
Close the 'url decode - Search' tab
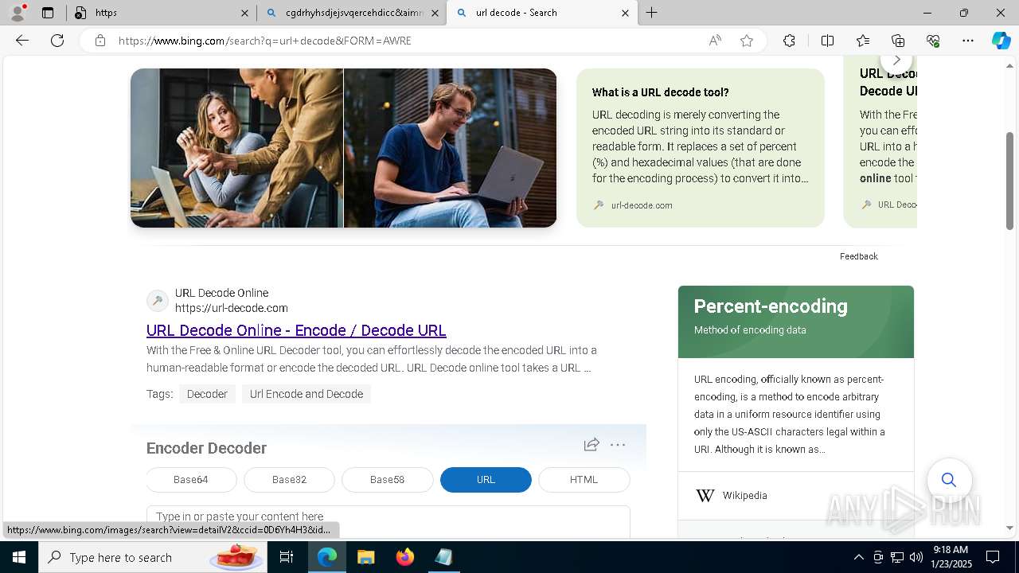[625, 13]
